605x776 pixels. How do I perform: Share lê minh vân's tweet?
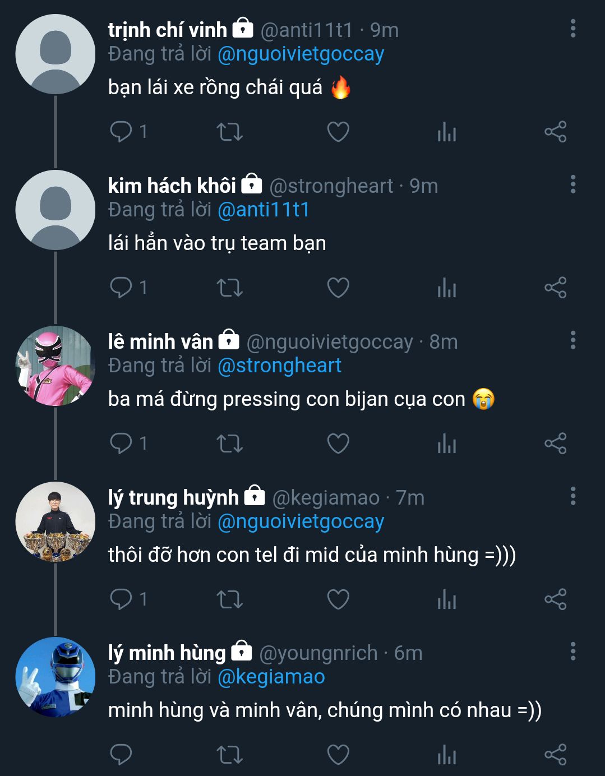click(555, 444)
